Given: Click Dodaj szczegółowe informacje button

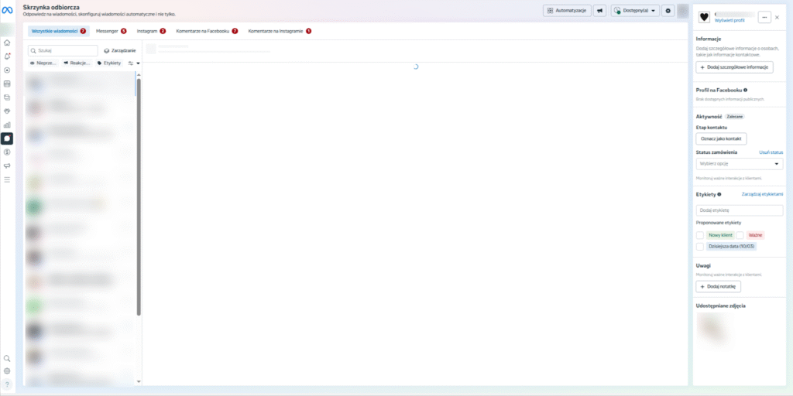Looking at the screenshot, I should [x=734, y=67].
